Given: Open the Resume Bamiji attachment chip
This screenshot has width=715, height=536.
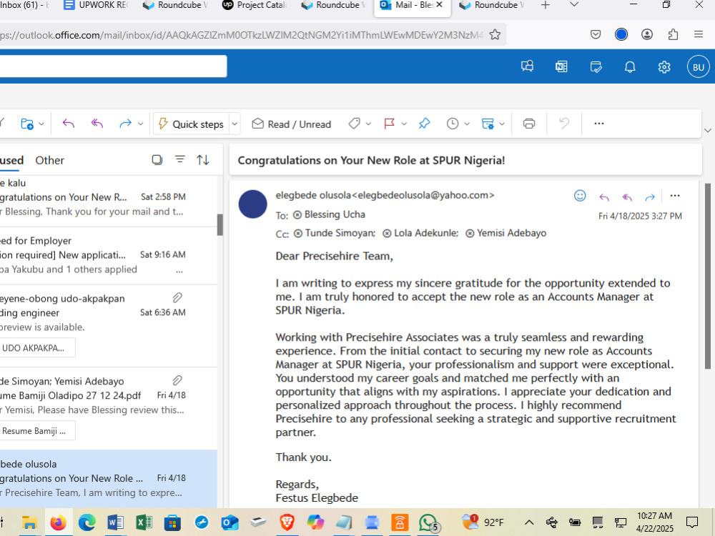Looking at the screenshot, I should [x=37, y=431].
